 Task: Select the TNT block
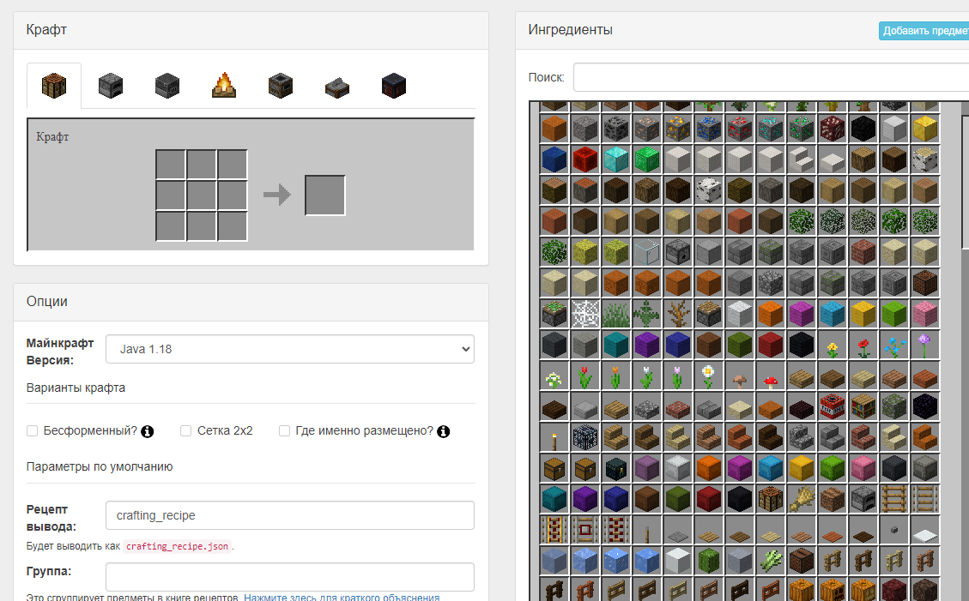832,406
